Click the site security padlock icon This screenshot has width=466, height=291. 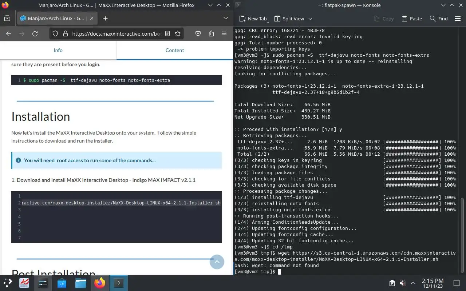coord(66,33)
